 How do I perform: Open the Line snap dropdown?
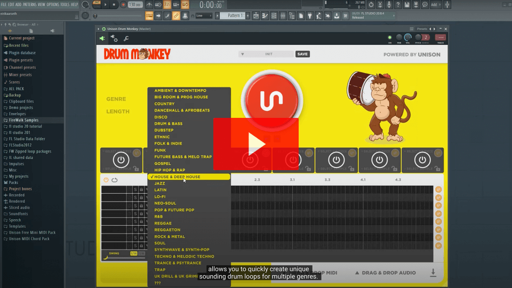[204, 15]
